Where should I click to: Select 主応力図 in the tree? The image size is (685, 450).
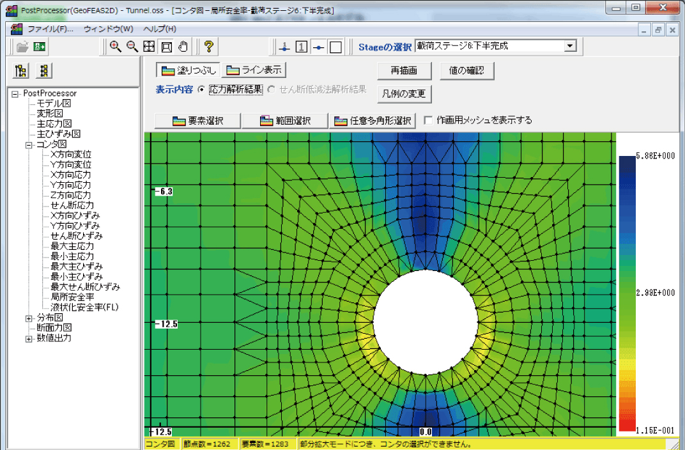(x=54, y=123)
